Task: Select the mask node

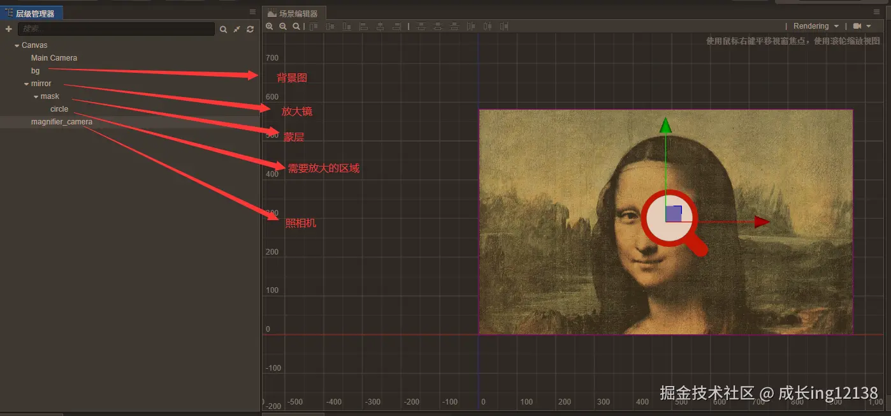Action: point(50,96)
